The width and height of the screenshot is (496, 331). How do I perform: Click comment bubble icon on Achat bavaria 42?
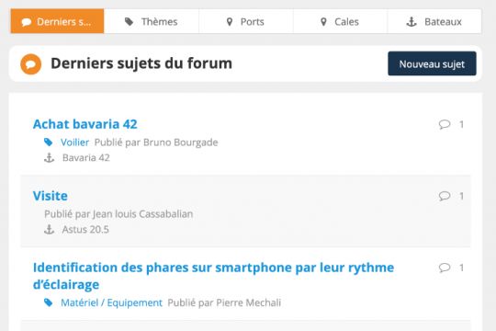pyautogui.click(x=445, y=124)
